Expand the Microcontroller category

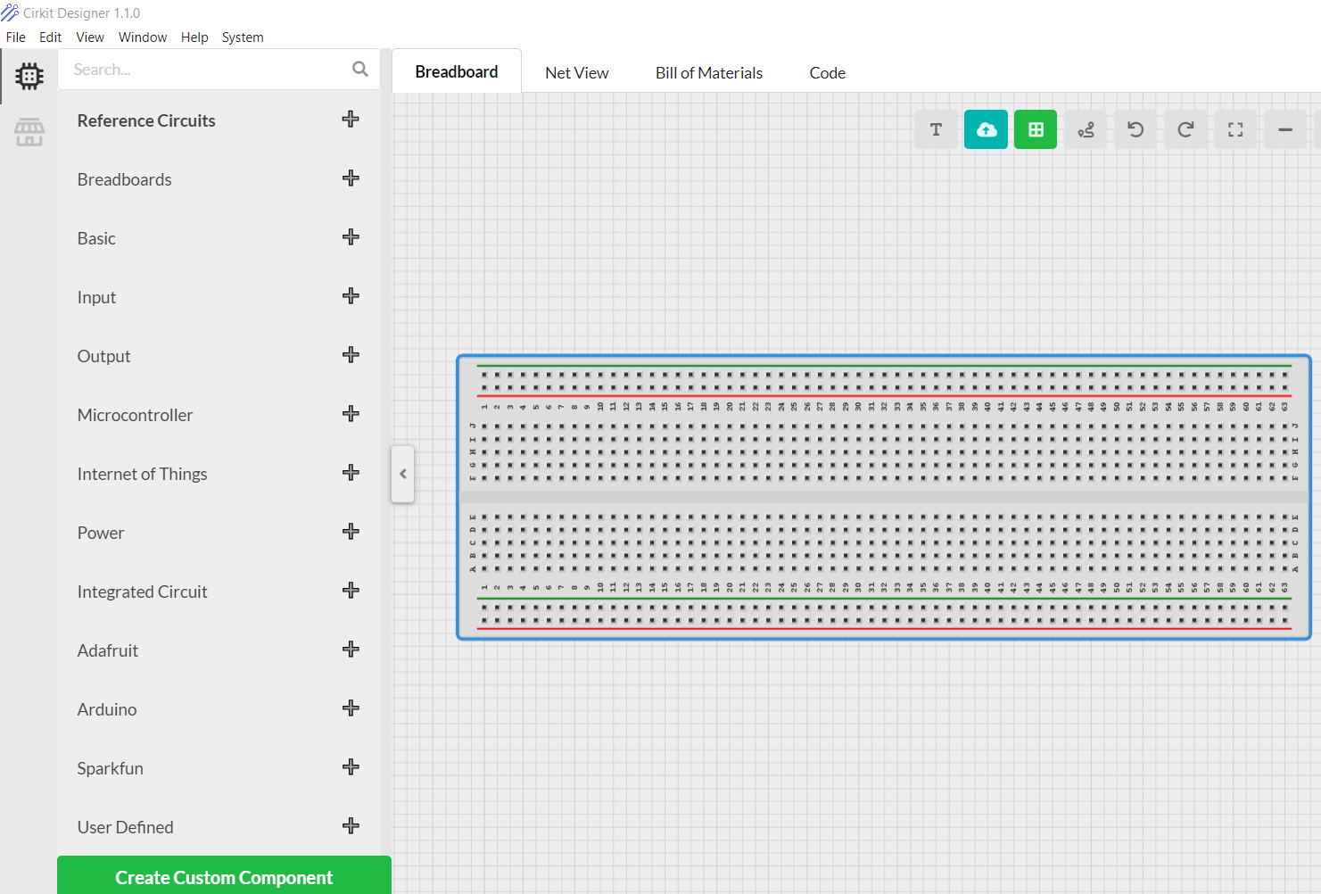[x=351, y=414]
